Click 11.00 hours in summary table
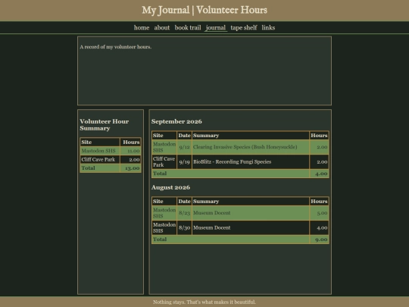 click(131, 151)
